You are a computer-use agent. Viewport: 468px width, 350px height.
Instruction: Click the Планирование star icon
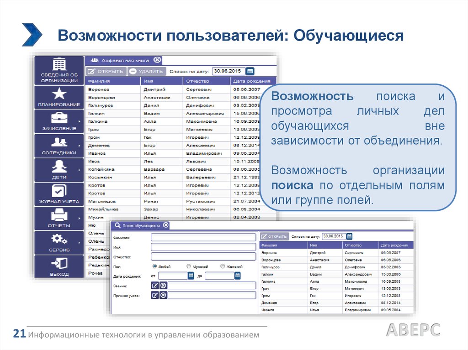pos(59,94)
